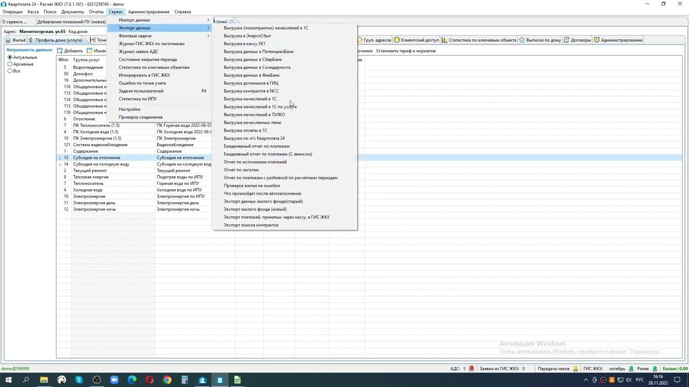Open File Explorer from taskbar

[44, 380]
